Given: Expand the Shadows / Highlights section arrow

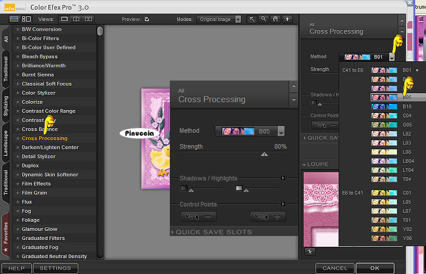Looking at the screenshot, I should [x=283, y=178].
